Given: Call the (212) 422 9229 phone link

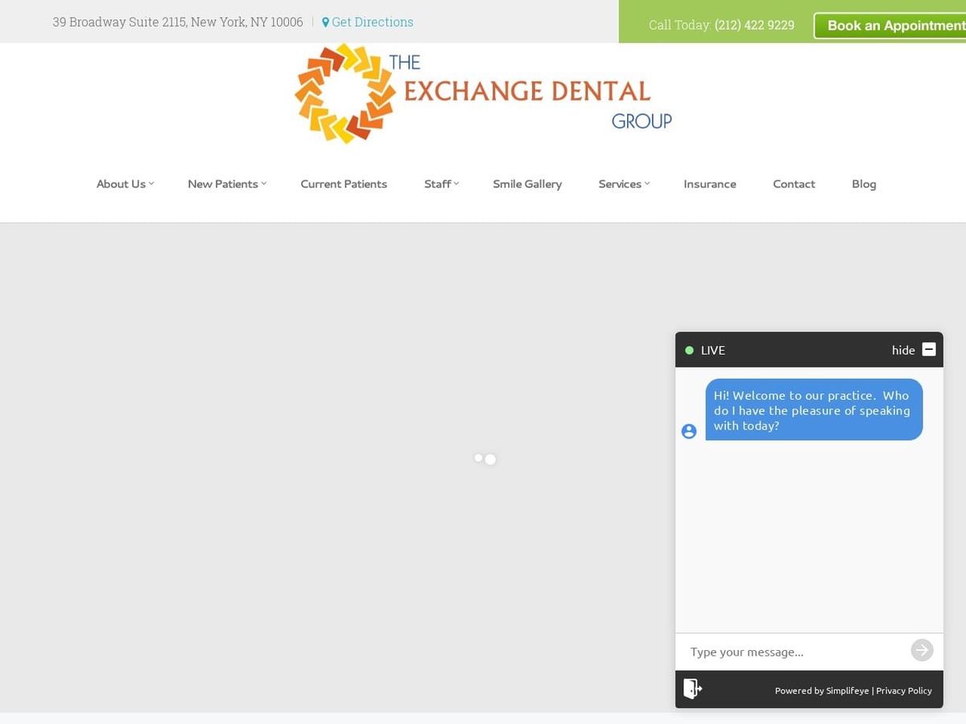Looking at the screenshot, I should [x=754, y=25].
